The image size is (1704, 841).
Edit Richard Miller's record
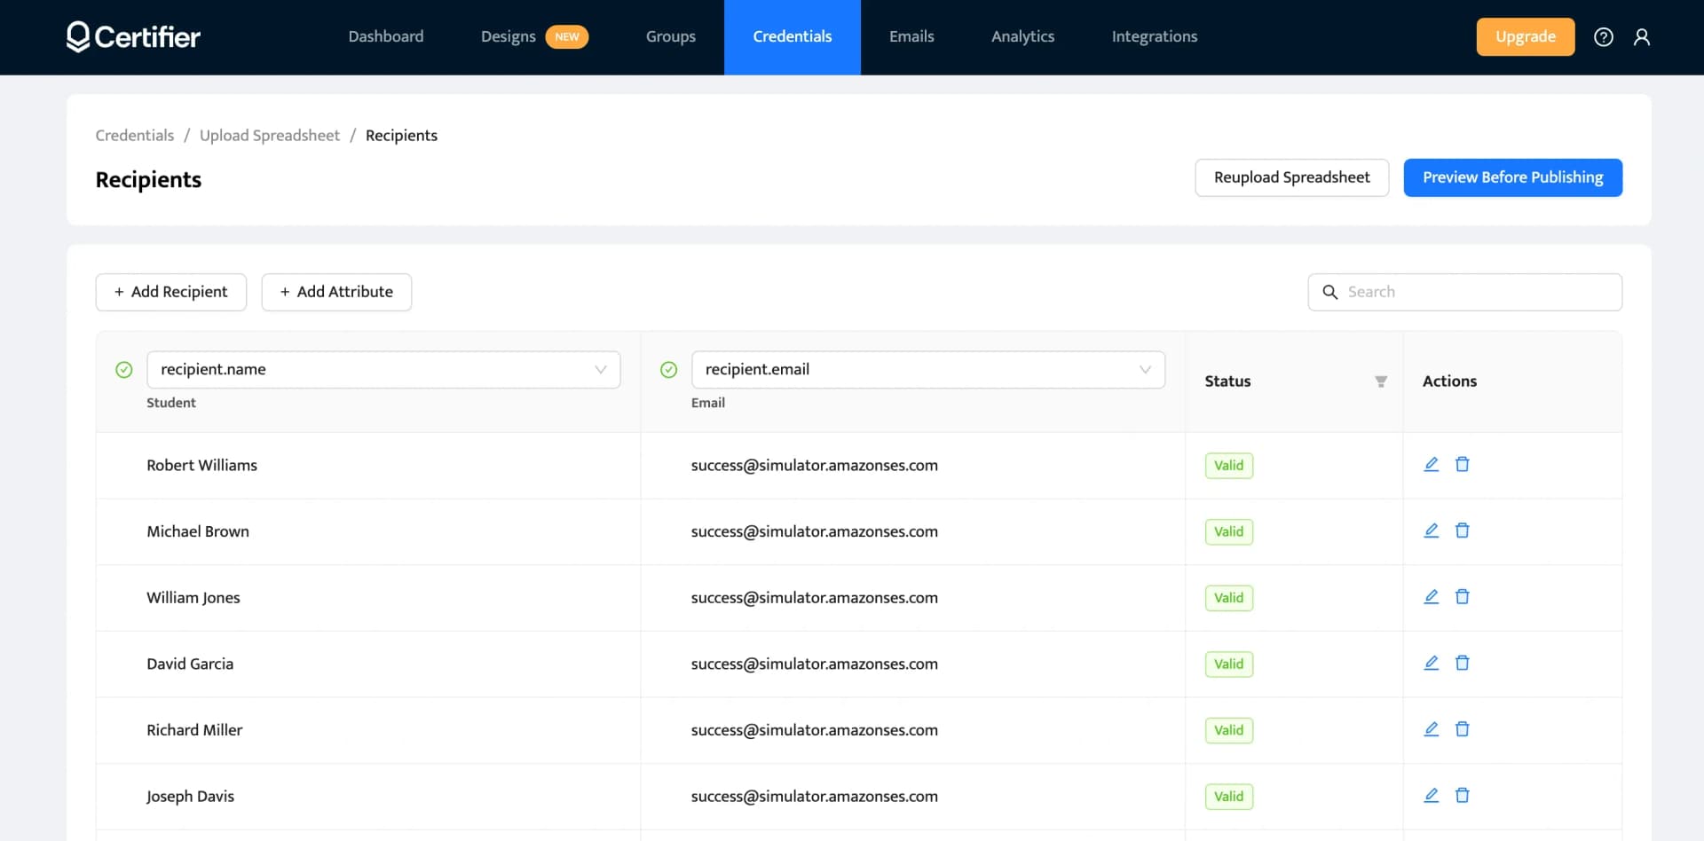point(1431,729)
